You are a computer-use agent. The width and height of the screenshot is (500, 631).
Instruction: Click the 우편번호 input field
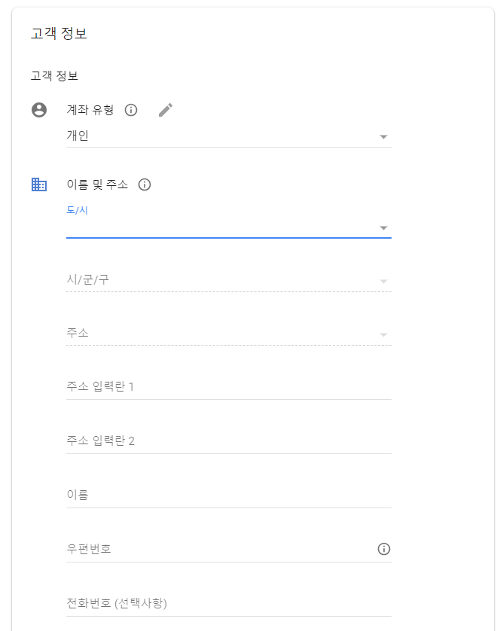[x=221, y=550]
